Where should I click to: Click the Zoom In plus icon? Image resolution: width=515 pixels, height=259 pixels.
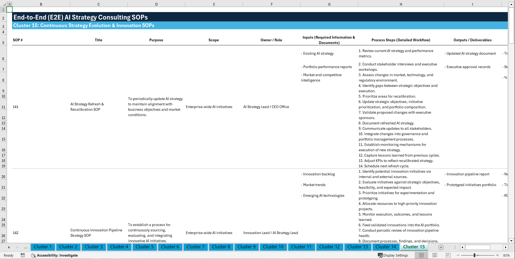point(498,255)
